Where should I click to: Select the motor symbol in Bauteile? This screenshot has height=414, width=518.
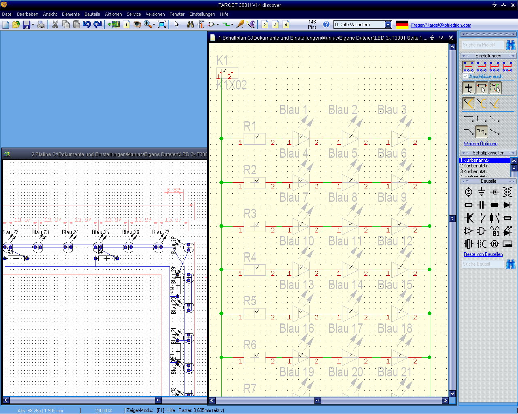[494, 244]
